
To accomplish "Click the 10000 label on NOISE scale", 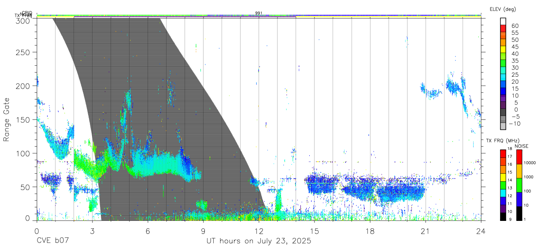I will tap(530, 163).
